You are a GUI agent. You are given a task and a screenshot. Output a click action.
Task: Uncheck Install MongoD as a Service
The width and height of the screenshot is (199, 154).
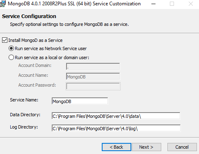(x=5, y=40)
